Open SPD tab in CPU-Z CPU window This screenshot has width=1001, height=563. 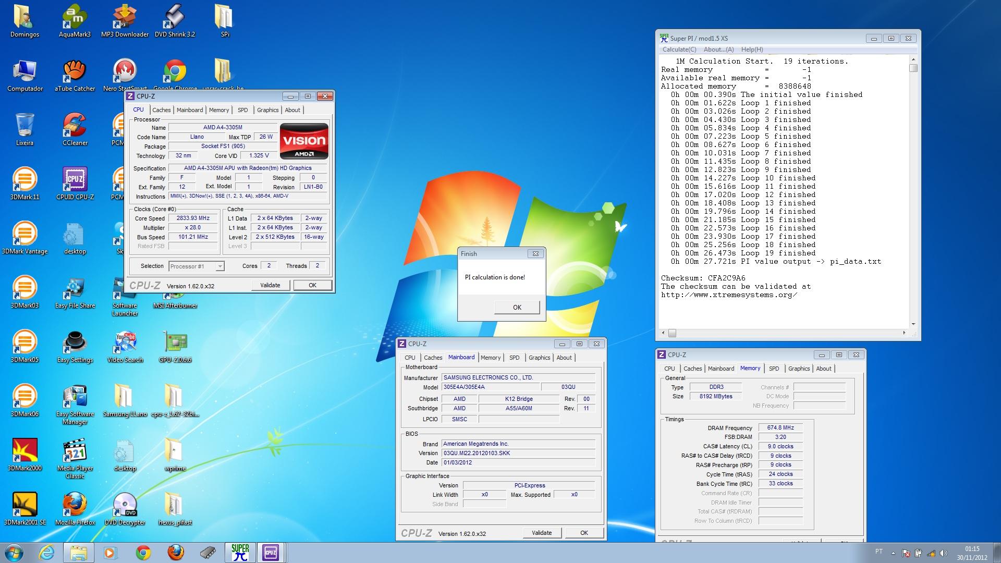click(242, 110)
